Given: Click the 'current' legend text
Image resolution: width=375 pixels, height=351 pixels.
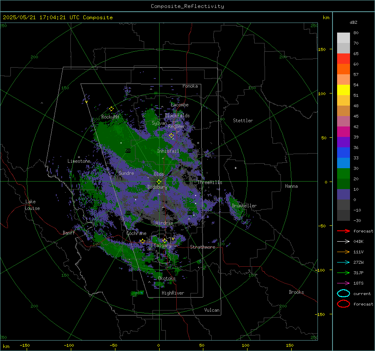Looking at the screenshot, I should [x=362, y=294].
